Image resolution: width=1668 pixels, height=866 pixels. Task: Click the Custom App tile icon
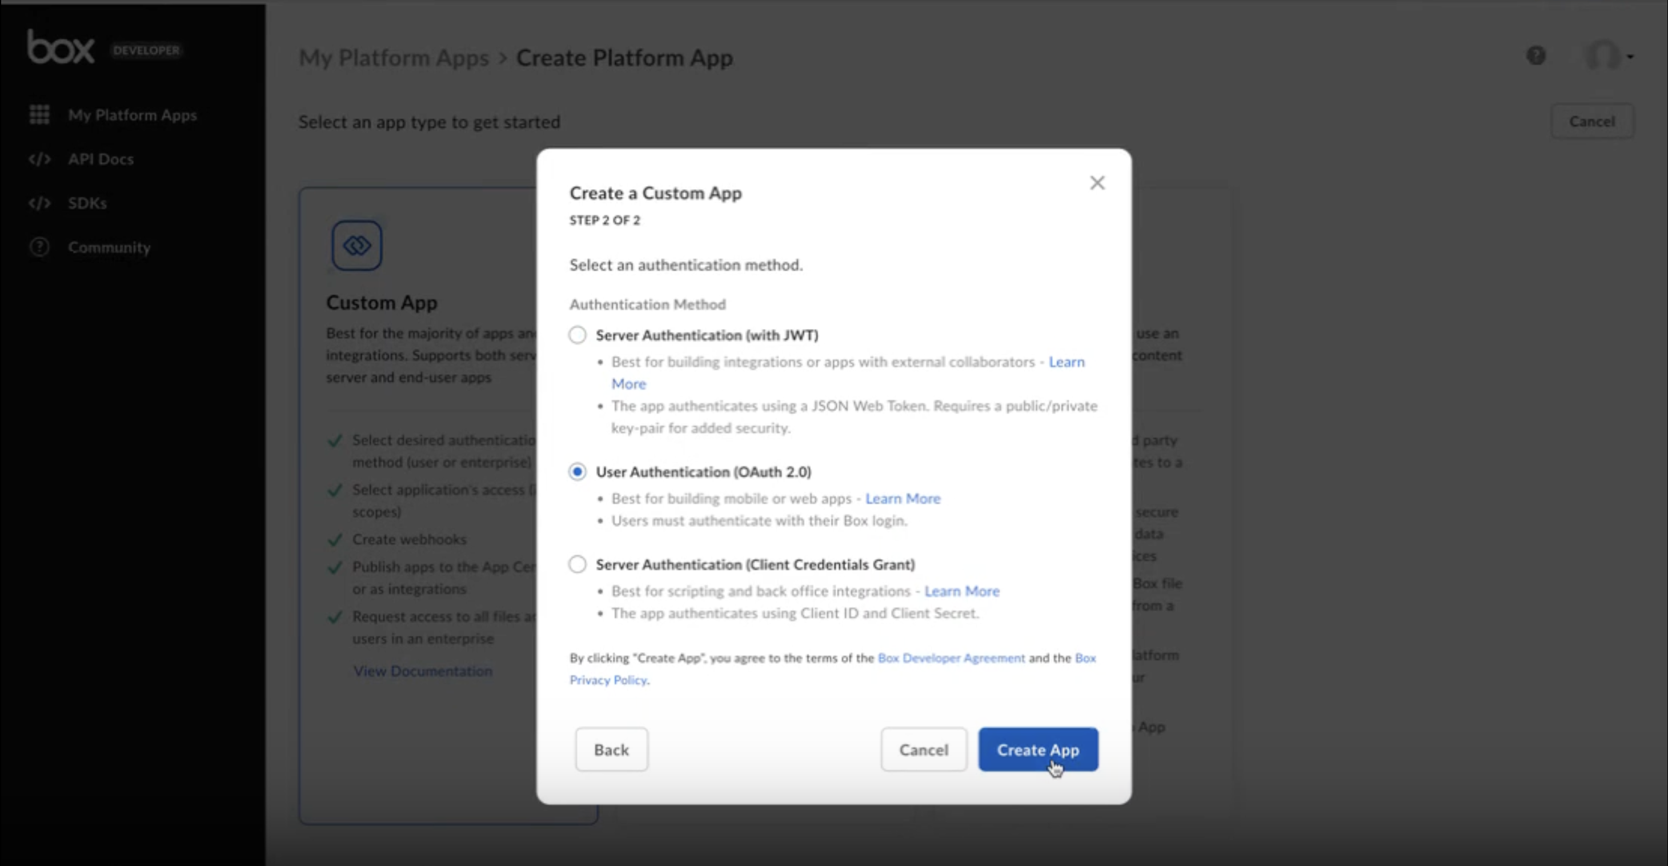click(357, 246)
